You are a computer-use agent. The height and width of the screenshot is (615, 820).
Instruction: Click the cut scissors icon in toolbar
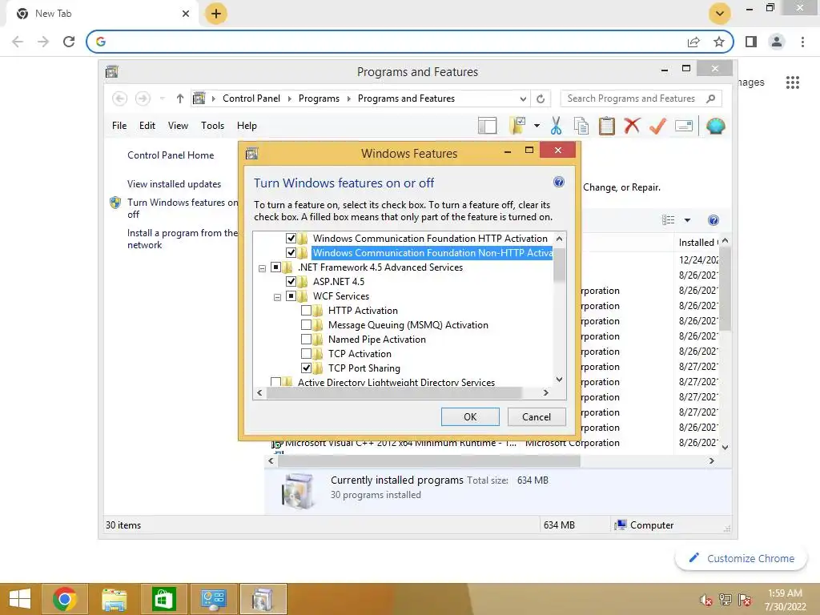pyautogui.click(x=556, y=126)
